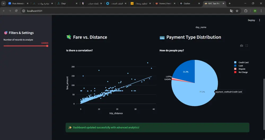Screen dimensions: 265x140
Task: Toggle Cash legend entry
Action: [239, 66]
